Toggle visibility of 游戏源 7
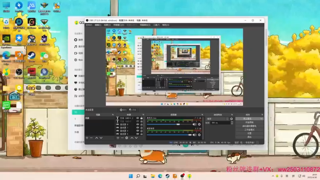The height and width of the screenshot is (180, 320). tap(138, 128)
